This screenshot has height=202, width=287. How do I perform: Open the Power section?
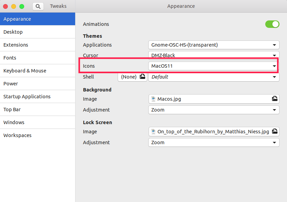tap(37, 84)
